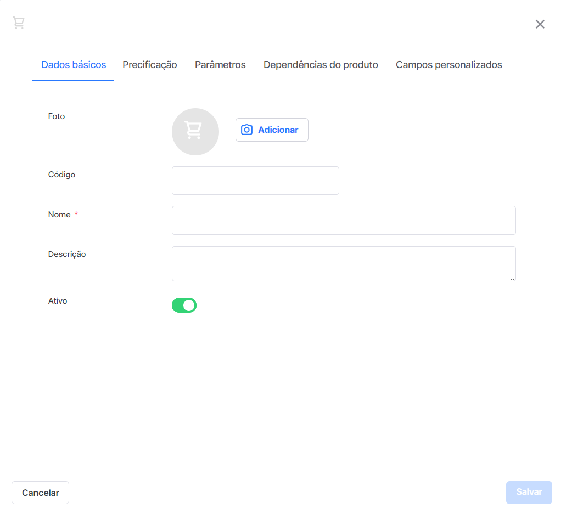Open the Campos personalizados tab
This screenshot has height=514, width=566.
[449, 65]
